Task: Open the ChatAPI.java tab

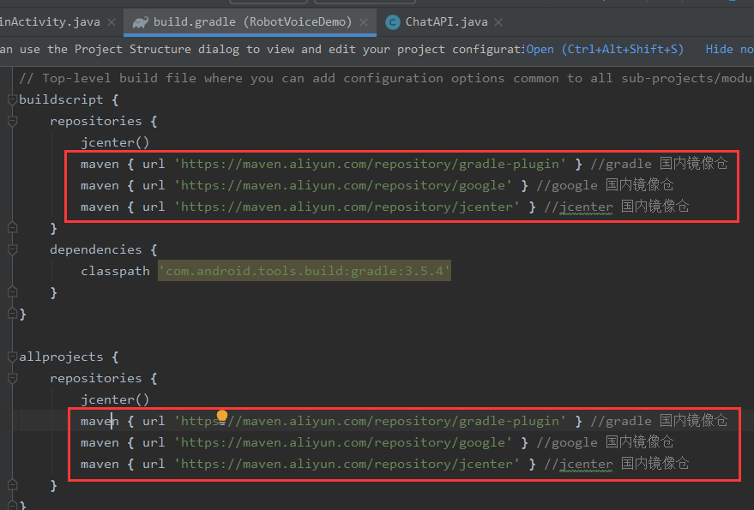Action: tap(446, 22)
